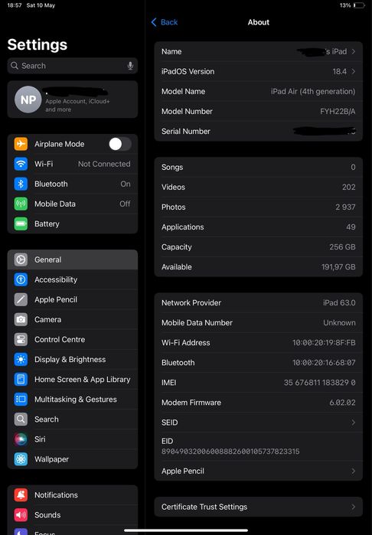Viewport: 372px width, 535px height.
Task: Tap the Mobile Data Number Unknown row
Action: [x=259, y=322]
